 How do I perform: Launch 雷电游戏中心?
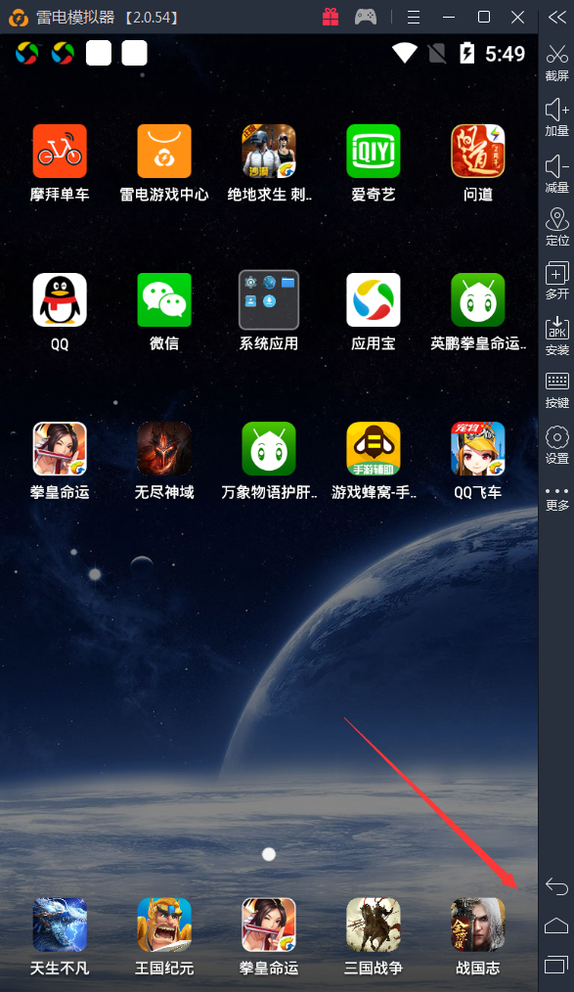tap(164, 152)
